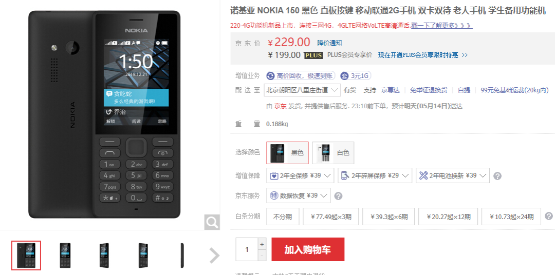Expand 2年电池换新 ¥39 dropdown
The height and width of the screenshot is (275, 555).
coord(453,175)
